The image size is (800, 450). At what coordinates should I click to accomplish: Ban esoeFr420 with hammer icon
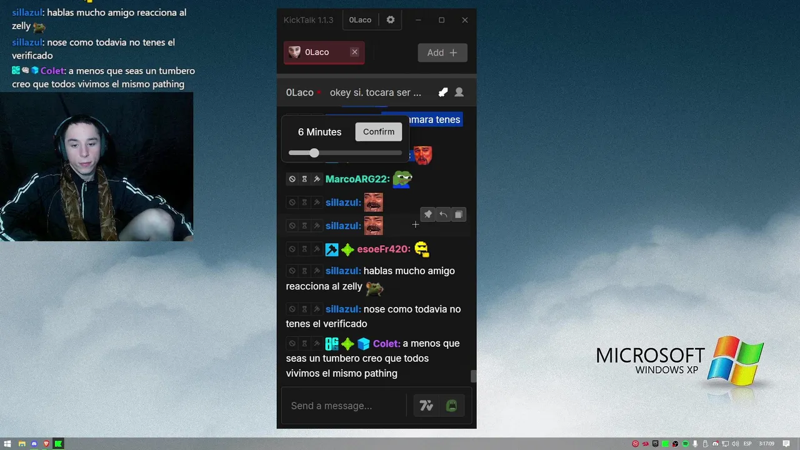(317, 249)
